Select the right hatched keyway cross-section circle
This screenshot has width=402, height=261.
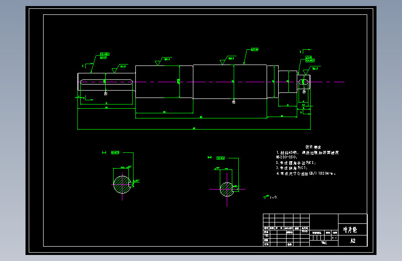(x=227, y=189)
